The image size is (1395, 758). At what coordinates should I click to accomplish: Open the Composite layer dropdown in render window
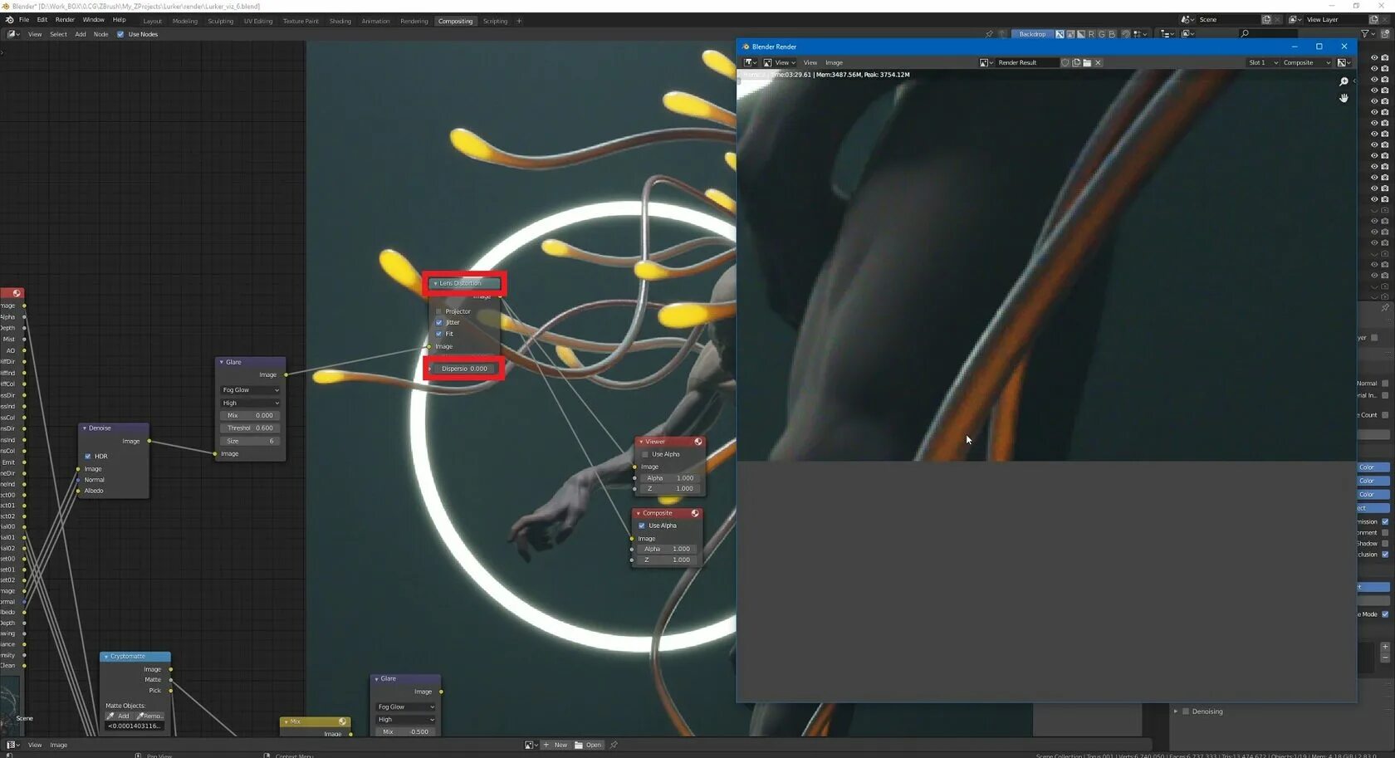(1306, 62)
